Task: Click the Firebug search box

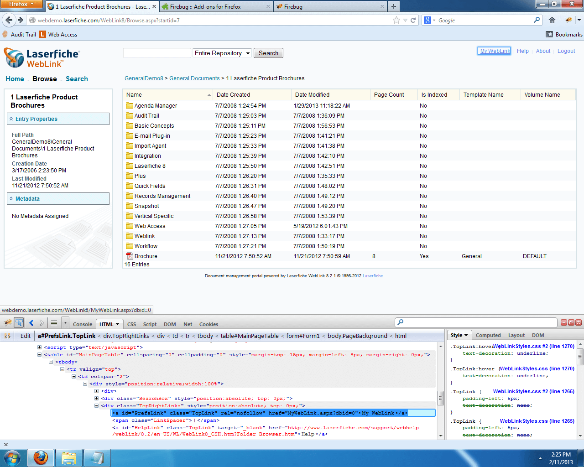Action: click(476, 322)
